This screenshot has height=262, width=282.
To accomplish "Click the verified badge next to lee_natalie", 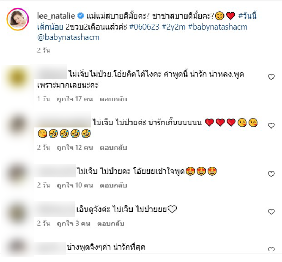I will tap(81, 16).
